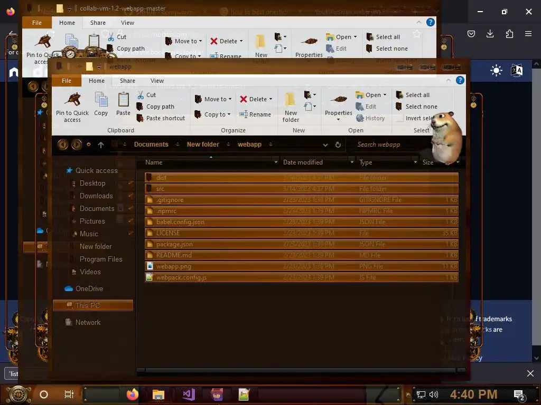541x405 pixels.
Task: Open the help icon of webapp window
Action: tap(460, 80)
